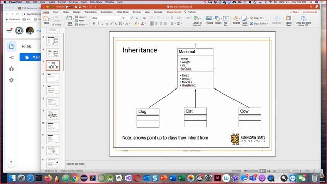
Task: Toggle the AutoSave switch
Action: click(68, 7)
